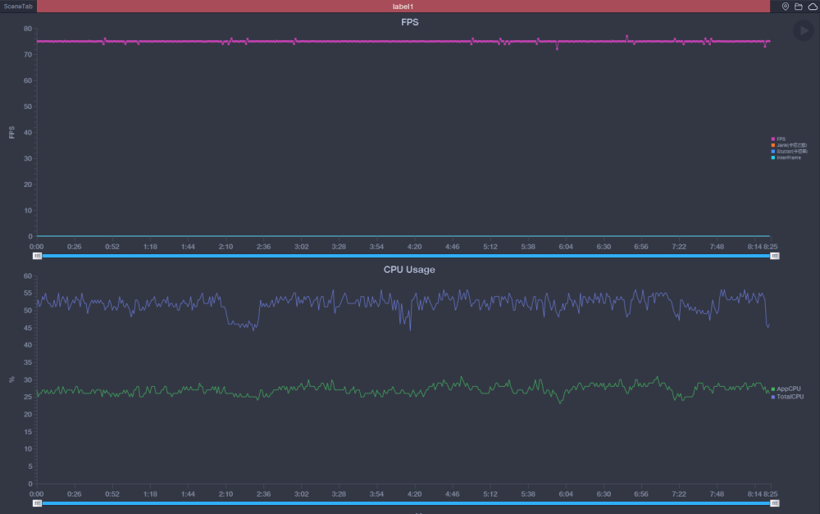Click the magenta FPS swatch in legend
Screen dimensions: 820x514
(773, 139)
